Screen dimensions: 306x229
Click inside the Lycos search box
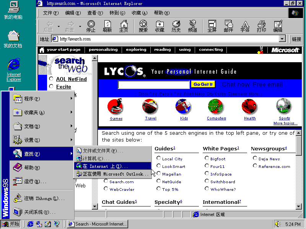153,84
